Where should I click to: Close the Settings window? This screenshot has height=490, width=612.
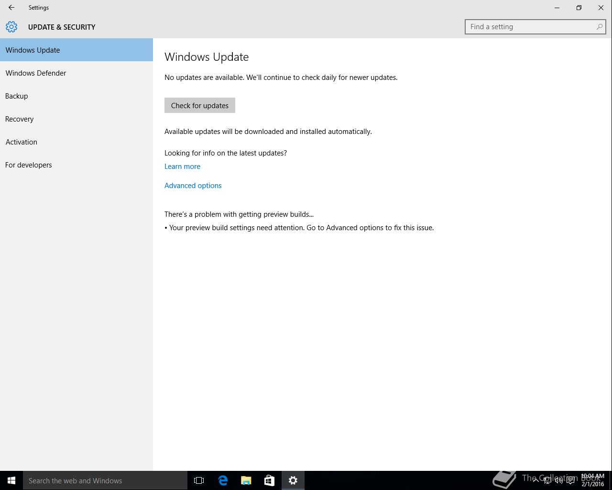tap(601, 8)
